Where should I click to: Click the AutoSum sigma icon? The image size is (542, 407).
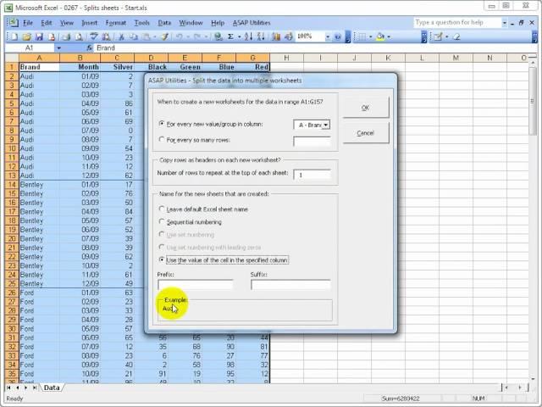(231, 36)
